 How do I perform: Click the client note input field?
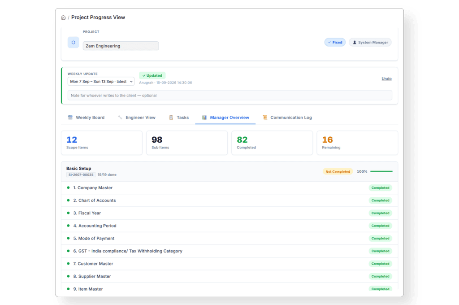tap(230, 96)
